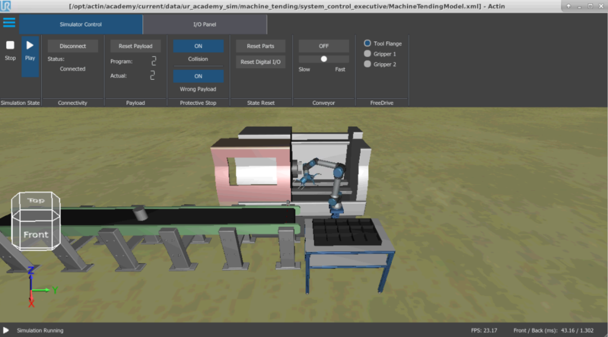Click the Universal Robots logo icon

[6, 6]
